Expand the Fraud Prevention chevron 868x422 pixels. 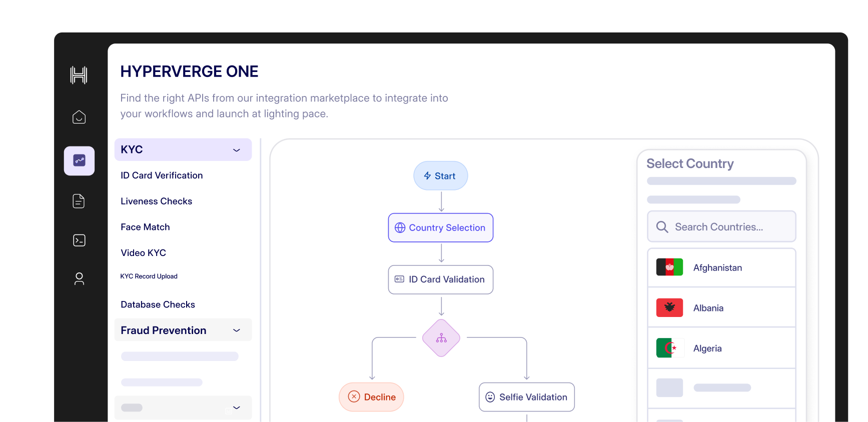(x=237, y=330)
